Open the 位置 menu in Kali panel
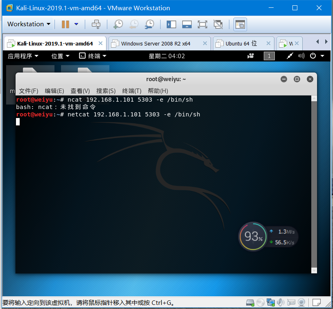Viewport: 333px width, 309px height. pyautogui.click(x=60, y=56)
